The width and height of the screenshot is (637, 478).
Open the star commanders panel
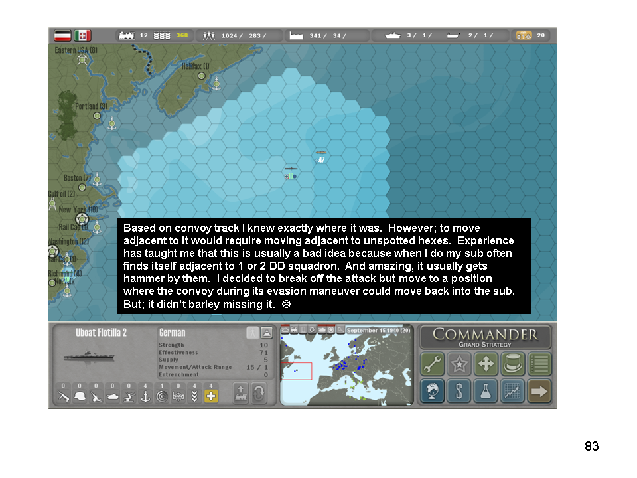click(x=459, y=364)
